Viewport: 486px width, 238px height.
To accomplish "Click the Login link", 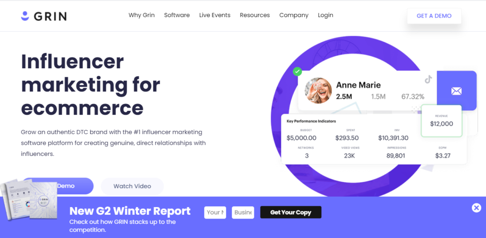I will pos(326,15).
